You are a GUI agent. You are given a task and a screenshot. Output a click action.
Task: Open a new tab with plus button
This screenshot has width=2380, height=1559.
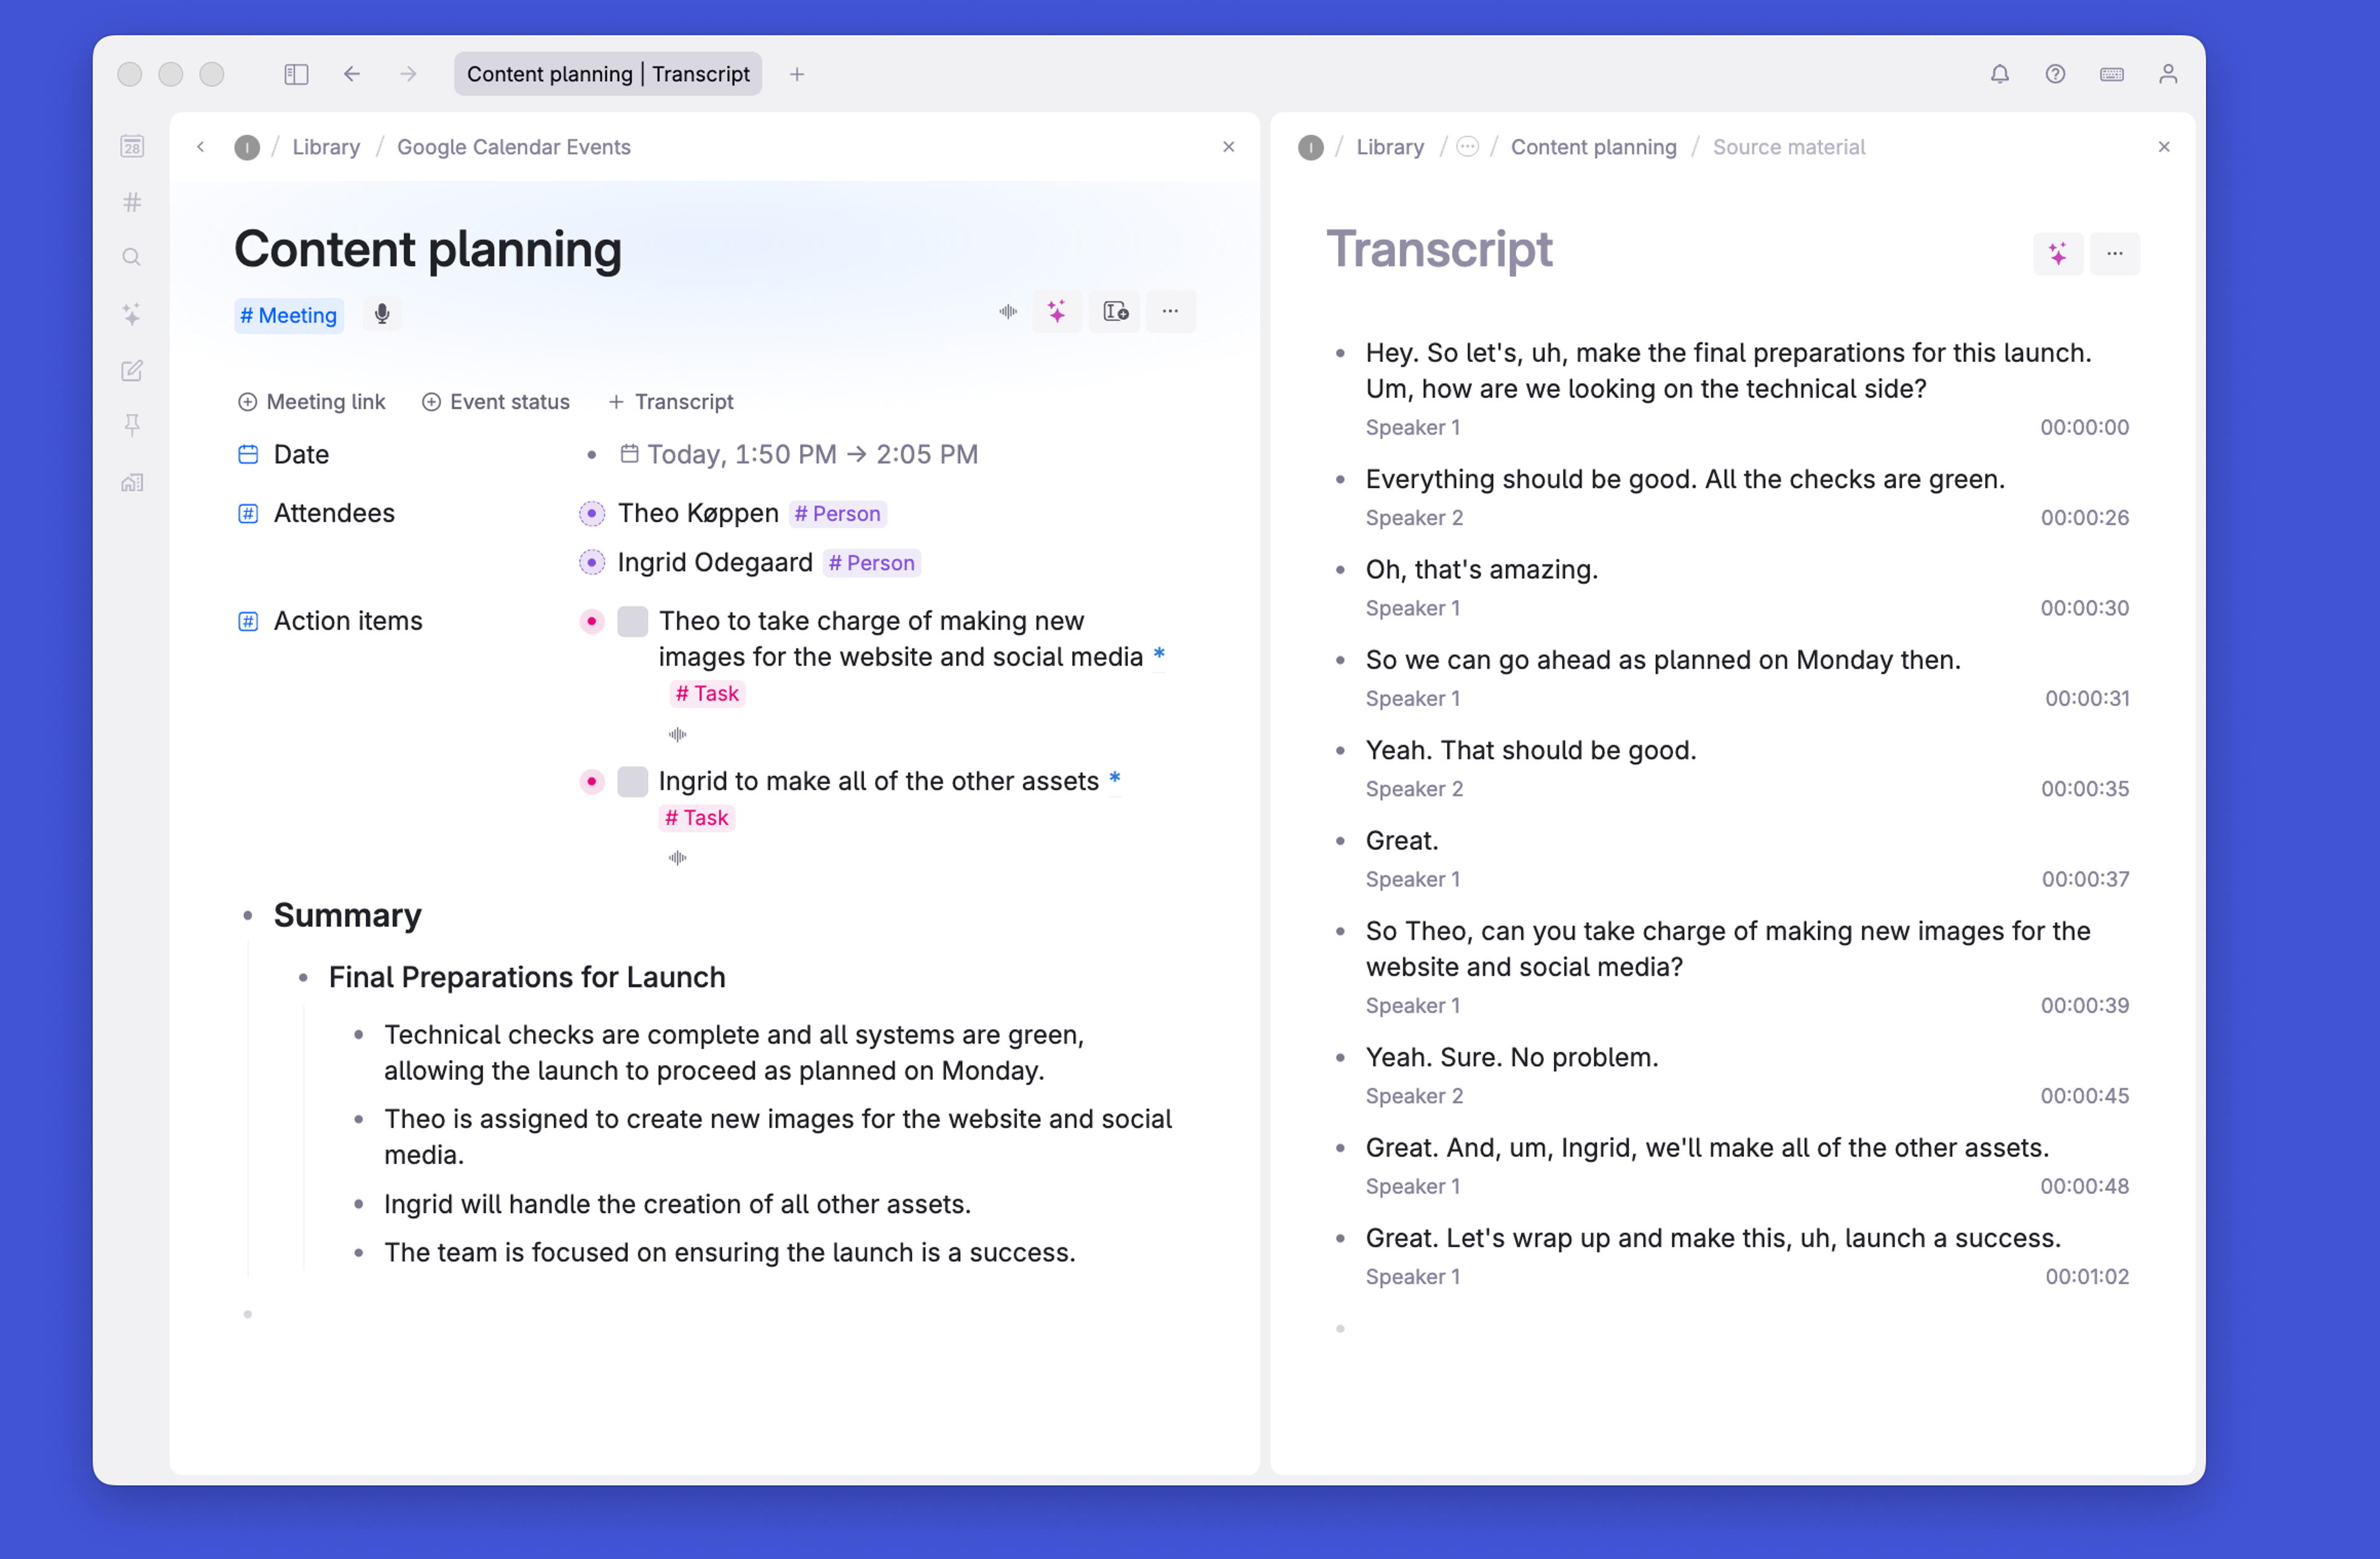click(797, 74)
